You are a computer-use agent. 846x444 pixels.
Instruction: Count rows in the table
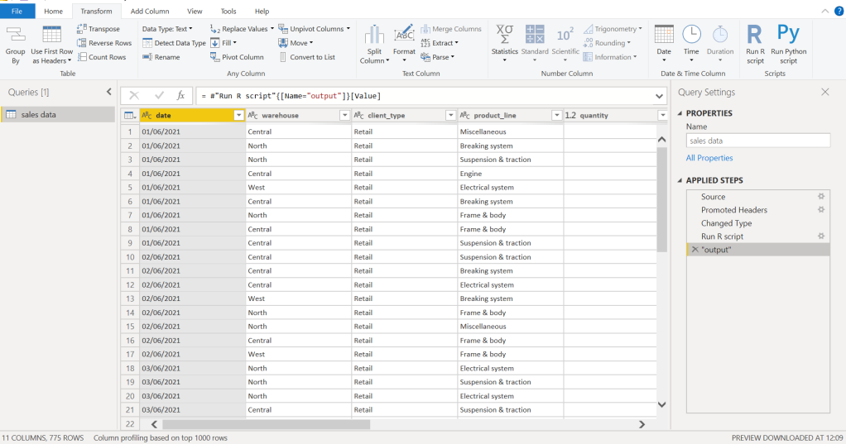[102, 56]
